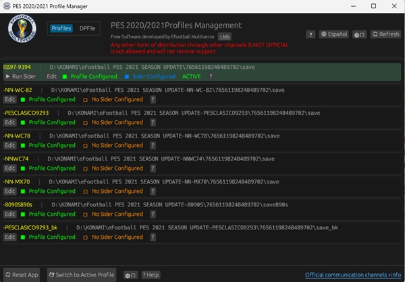Click Edit for -PESCLASICO9293_bk profile
This screenshot has width=405, height=282.
9,237
